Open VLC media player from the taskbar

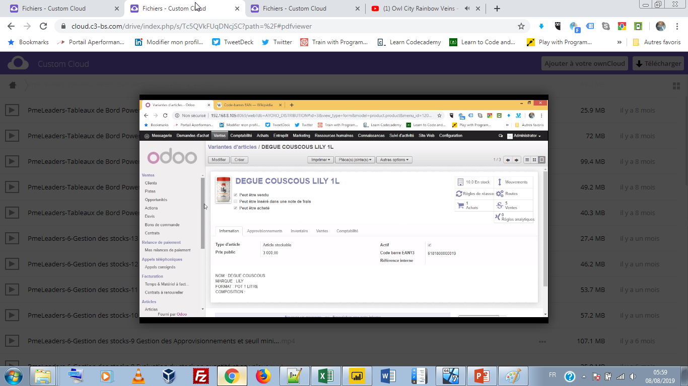click(x=137, y=376)
